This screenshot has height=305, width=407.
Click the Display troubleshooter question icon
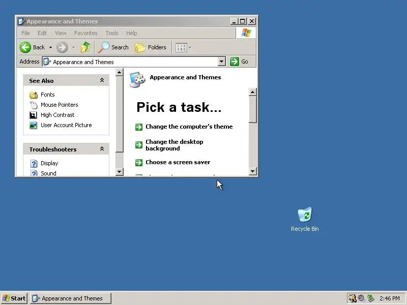(34, 163)
